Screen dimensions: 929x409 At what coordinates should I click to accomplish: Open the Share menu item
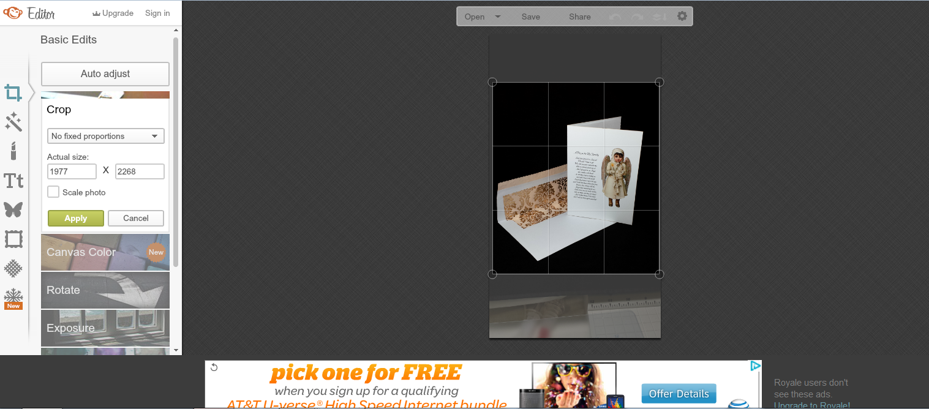point(579,17)
